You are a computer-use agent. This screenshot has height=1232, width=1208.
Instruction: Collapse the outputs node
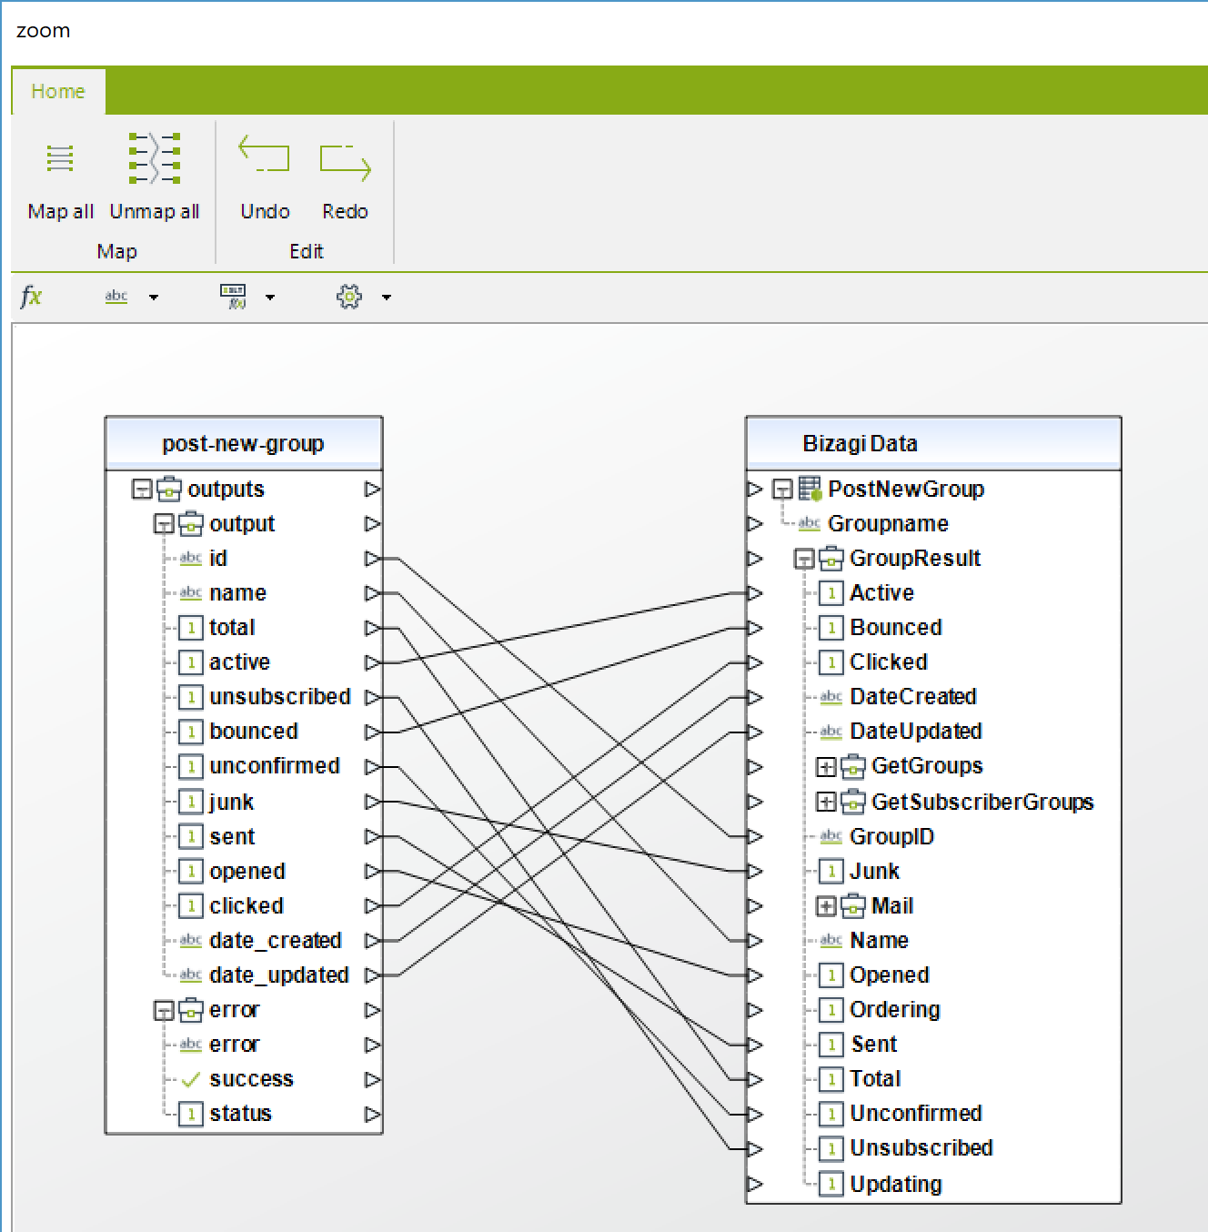click(x=142, y=490)
